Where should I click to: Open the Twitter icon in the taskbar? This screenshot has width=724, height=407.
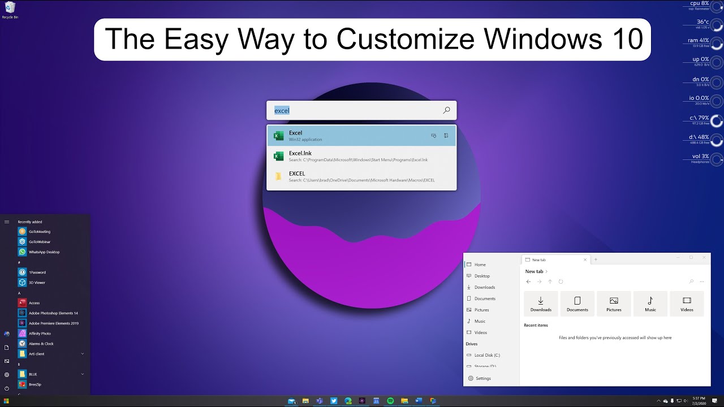point(334,401)
